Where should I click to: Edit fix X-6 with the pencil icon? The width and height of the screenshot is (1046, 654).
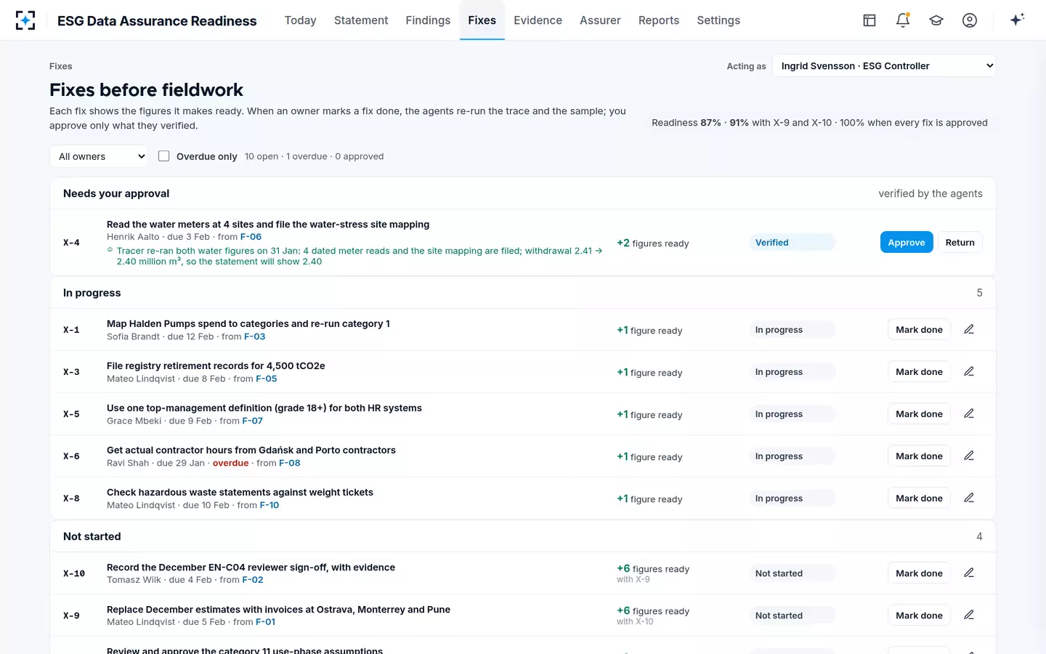pos(969,456)
